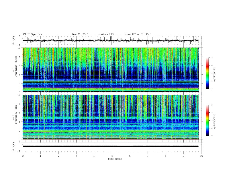Screen dimensions: 227x175
Task: Click the time axis tick label "7"
Action: [148, 156]
